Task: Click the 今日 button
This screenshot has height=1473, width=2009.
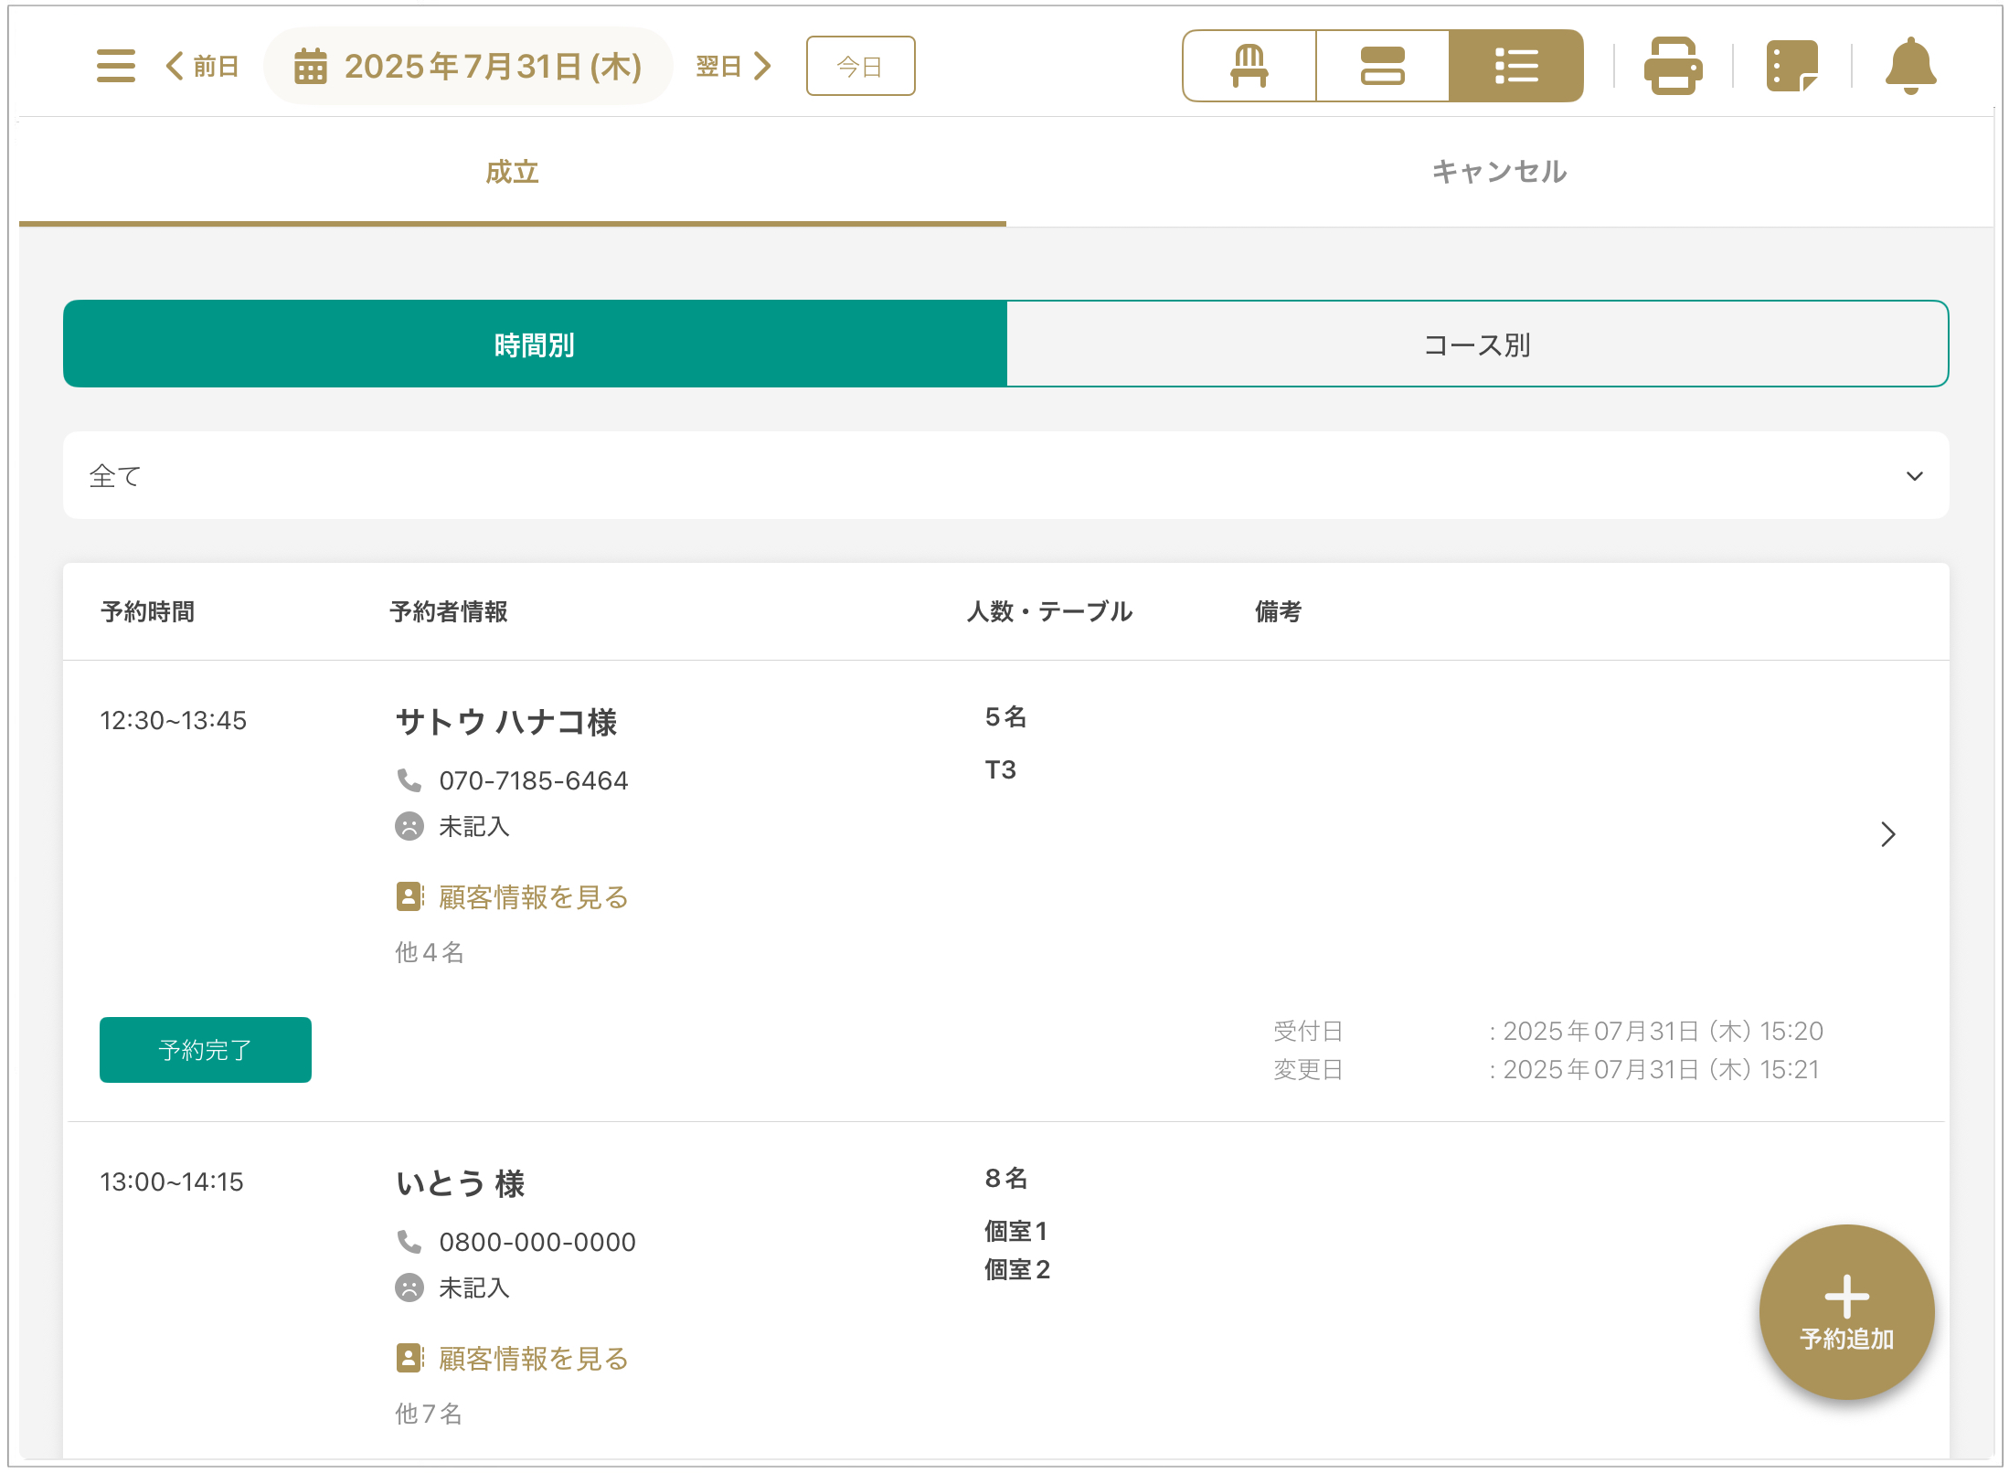Action: pyautogui.click(x=860, y=66)
